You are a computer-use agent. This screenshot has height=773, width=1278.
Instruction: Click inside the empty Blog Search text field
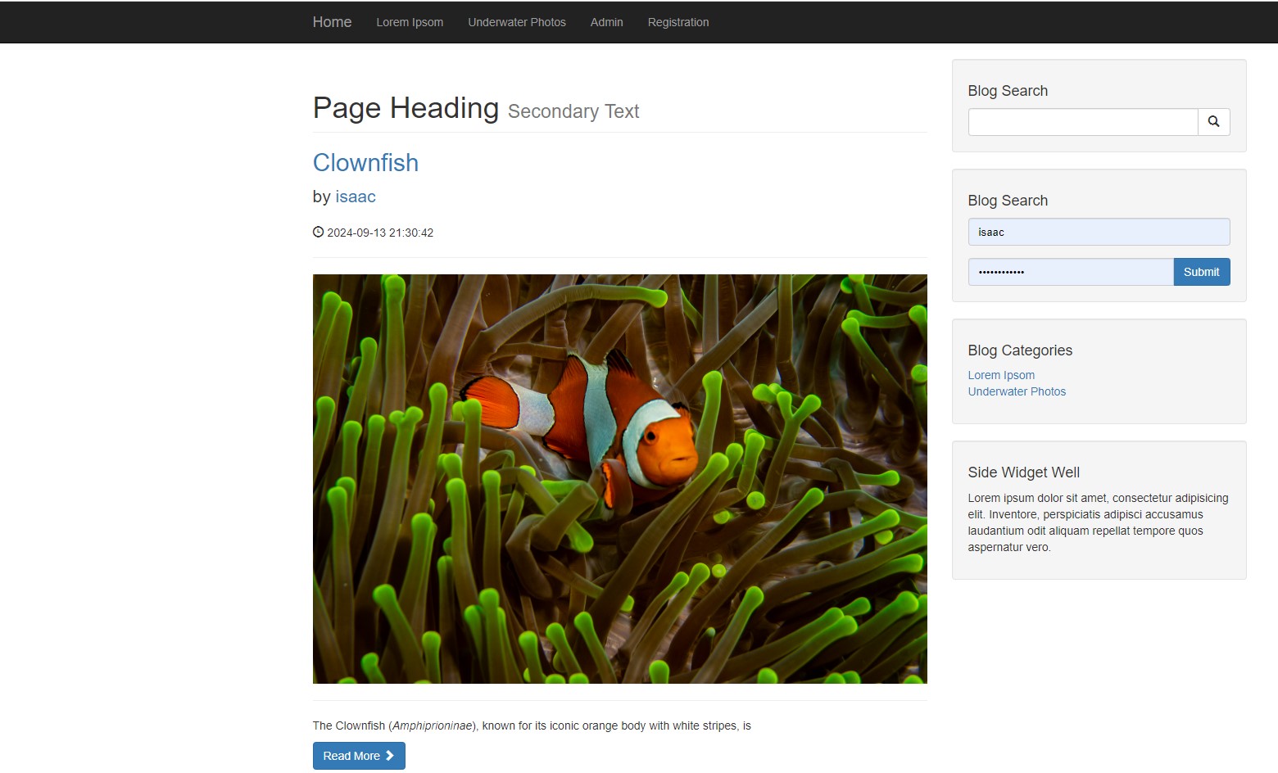(1081, 121)
